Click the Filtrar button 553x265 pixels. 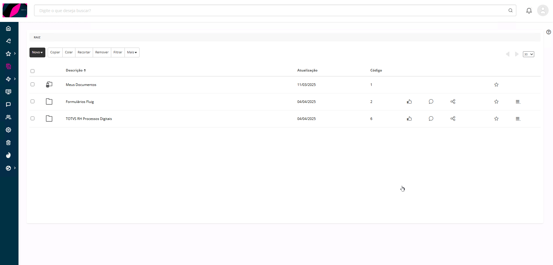(x=118, y=52)
